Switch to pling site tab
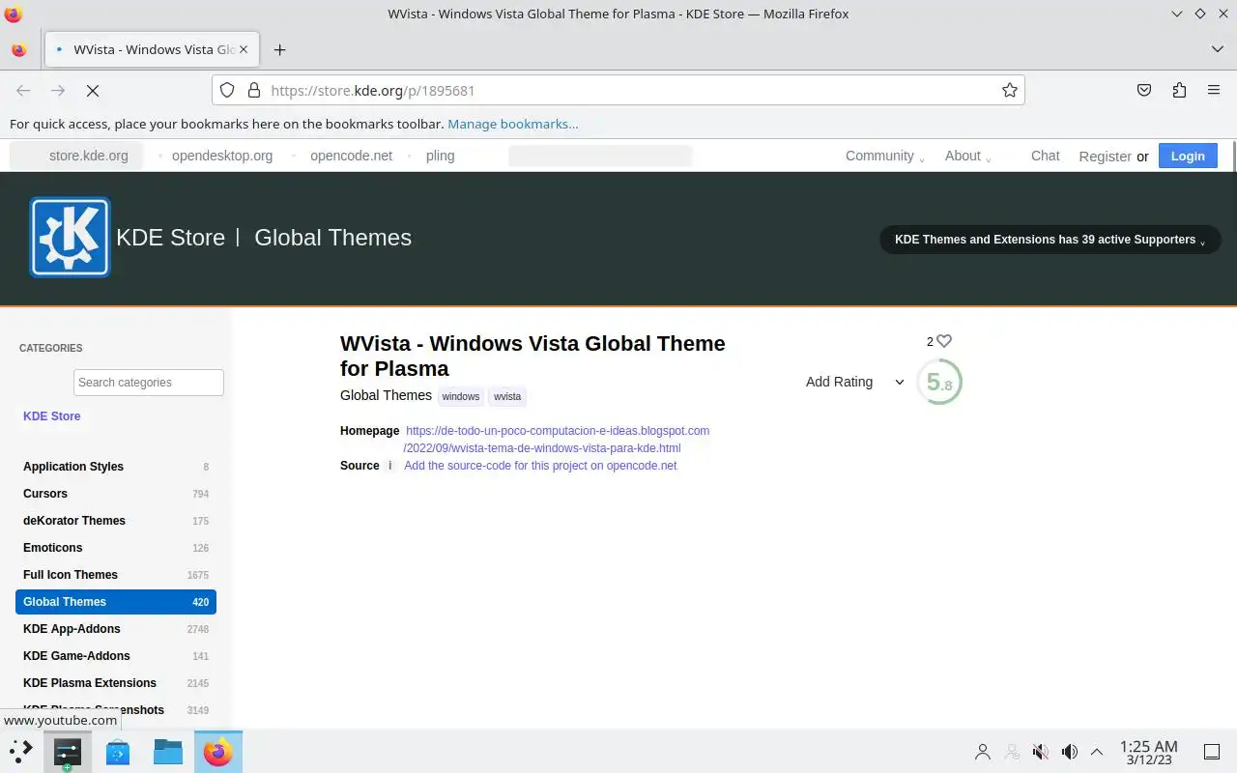Viewport: 1237px width, 773px height. [x=440, y=156]
